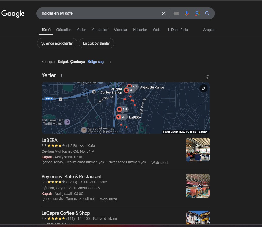Open the Beylerbeyi Kafe & Restaurant listing
262x227 pixels.
coord(71,177)
